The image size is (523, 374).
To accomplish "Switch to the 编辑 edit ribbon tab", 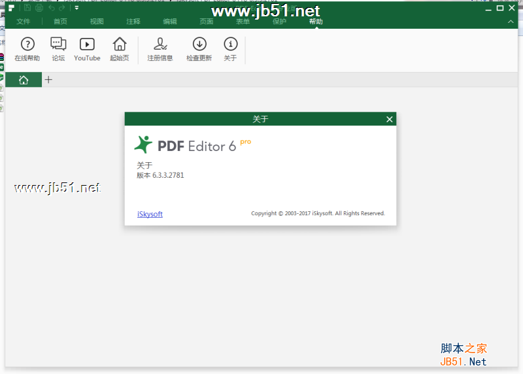I will point(170,22).
